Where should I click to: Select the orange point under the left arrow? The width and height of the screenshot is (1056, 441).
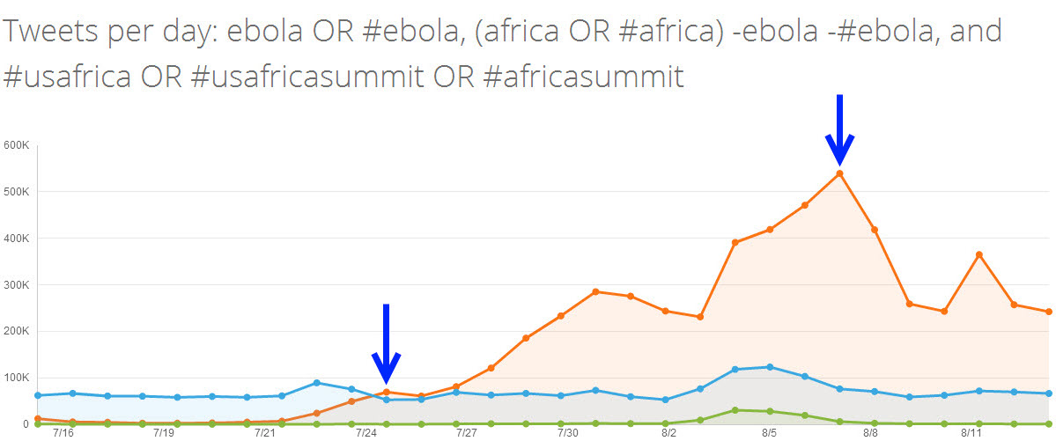tap(387, 393)
